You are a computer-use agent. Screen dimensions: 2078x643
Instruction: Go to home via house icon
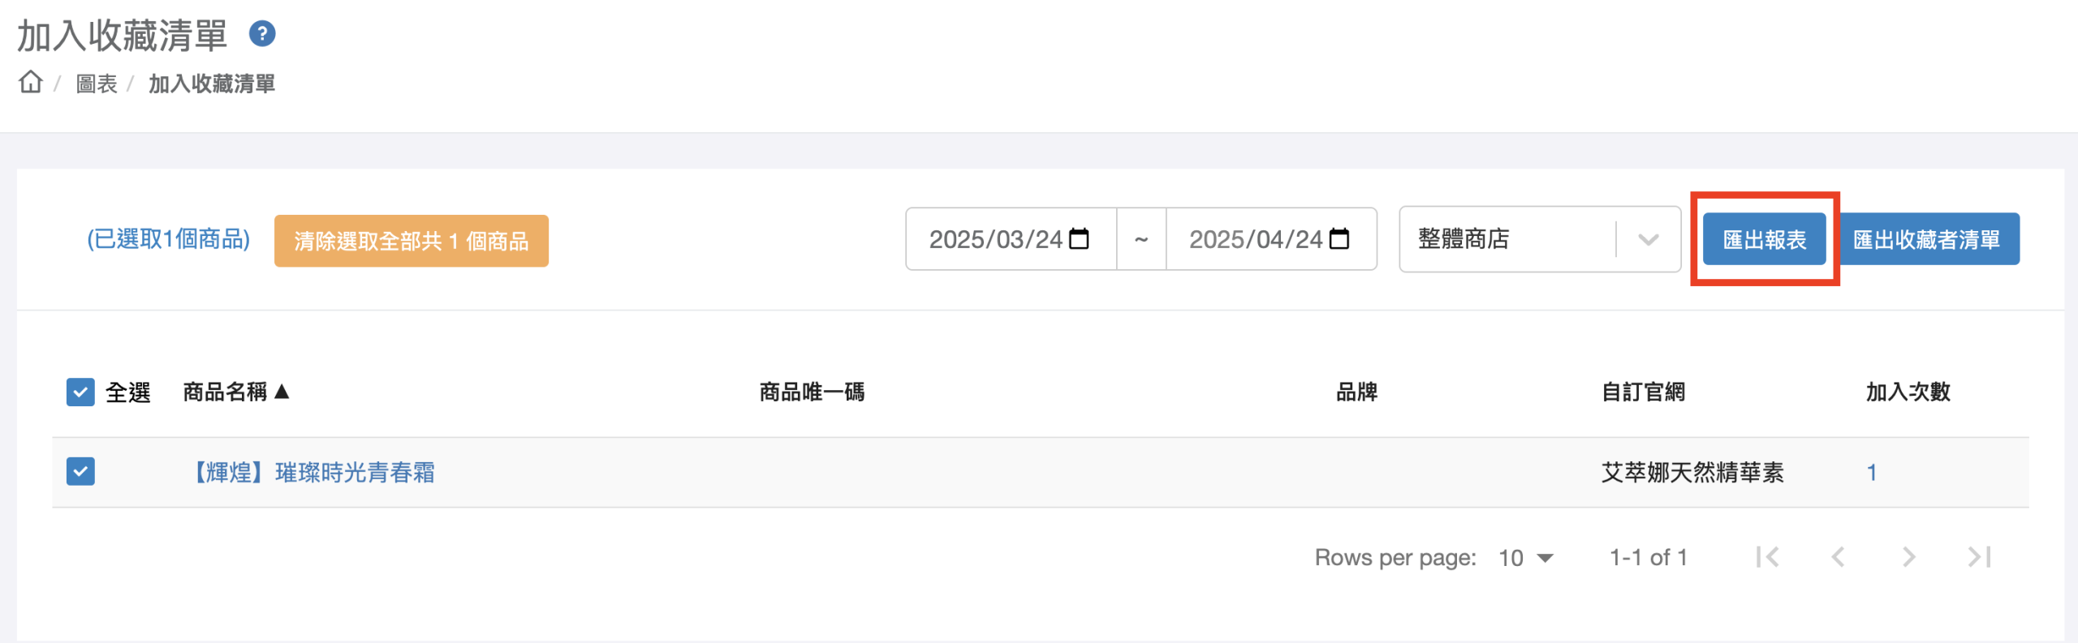point(31,82)
